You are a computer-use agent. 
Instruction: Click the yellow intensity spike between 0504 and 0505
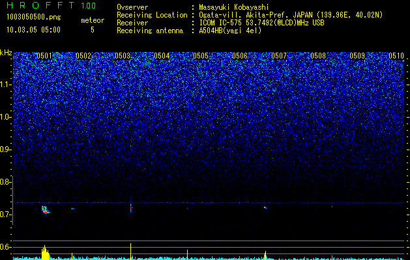[187, 255]
